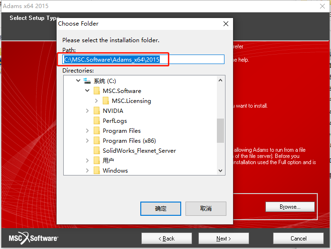Click the NVIDIA folder name
This screenshot has width=331, height=249.
point(113,111)
